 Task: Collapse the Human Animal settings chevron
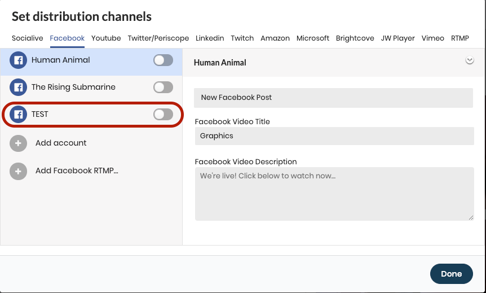[470, 60]
